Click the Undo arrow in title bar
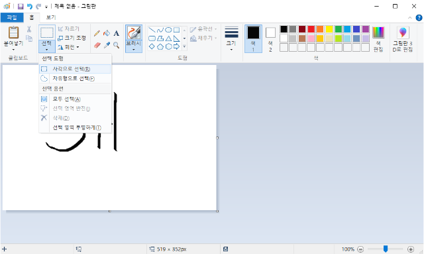 coord(30,6)
